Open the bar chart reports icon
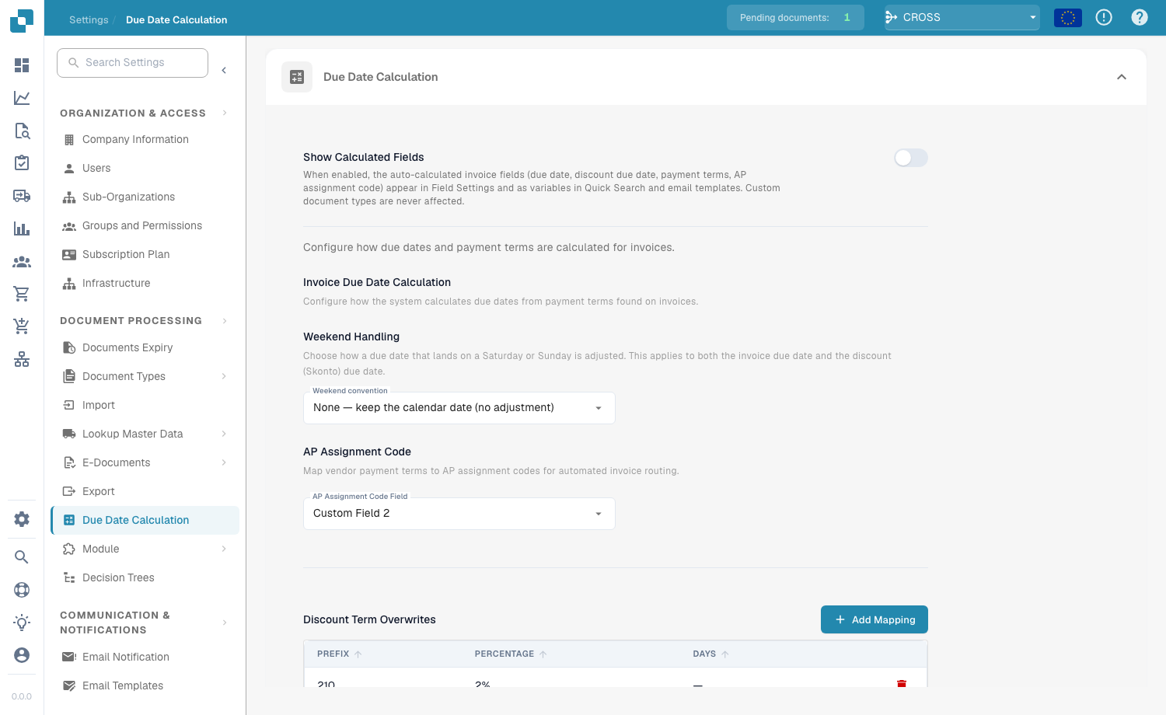Screen dimensions: 1166x715 point(22,228)
